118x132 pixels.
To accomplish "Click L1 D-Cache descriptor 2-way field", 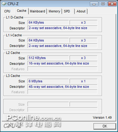I will coord(62,28).
